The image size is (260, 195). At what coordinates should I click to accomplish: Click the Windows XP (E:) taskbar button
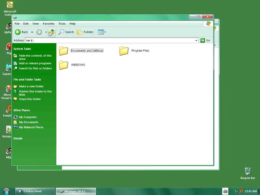(x=76, y=191)
